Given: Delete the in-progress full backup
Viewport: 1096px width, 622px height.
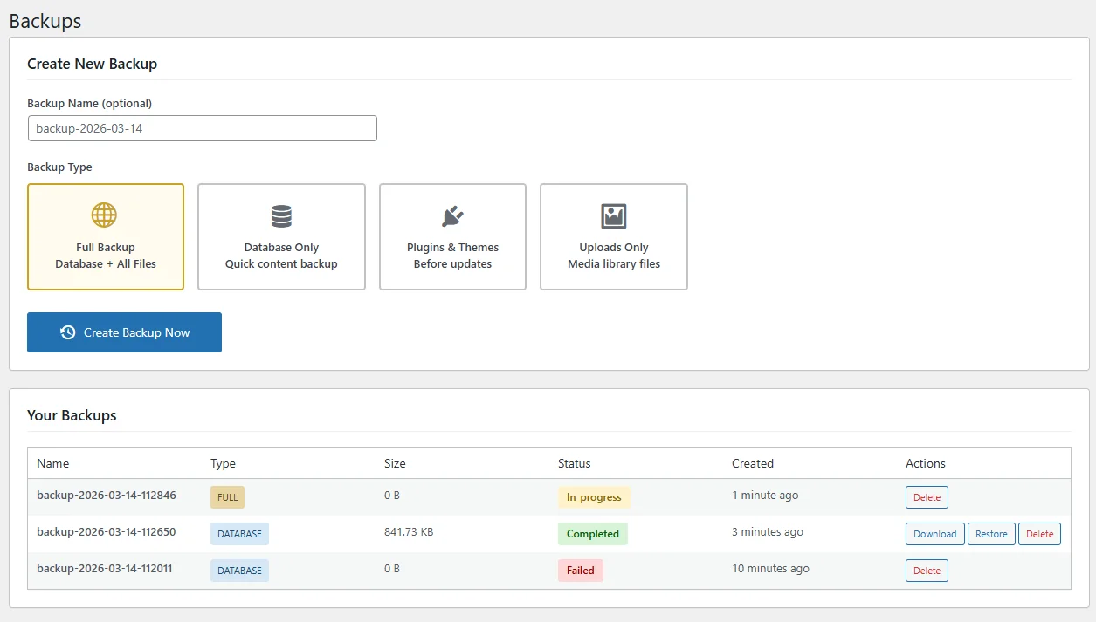Looking at the screenshot, I should tap(927, 497).
